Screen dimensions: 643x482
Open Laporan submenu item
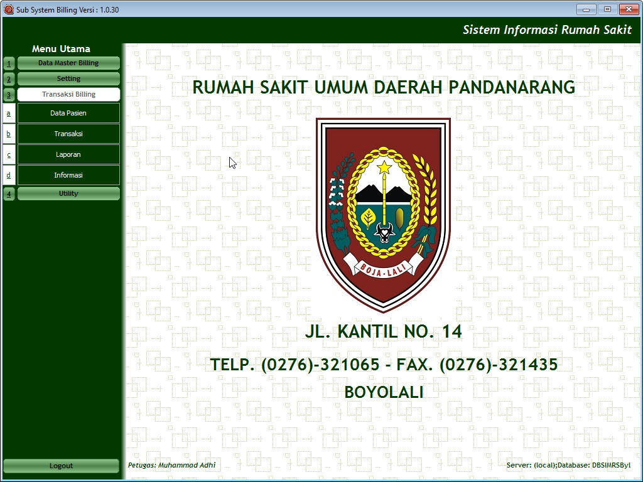click(x=68, y=154)
